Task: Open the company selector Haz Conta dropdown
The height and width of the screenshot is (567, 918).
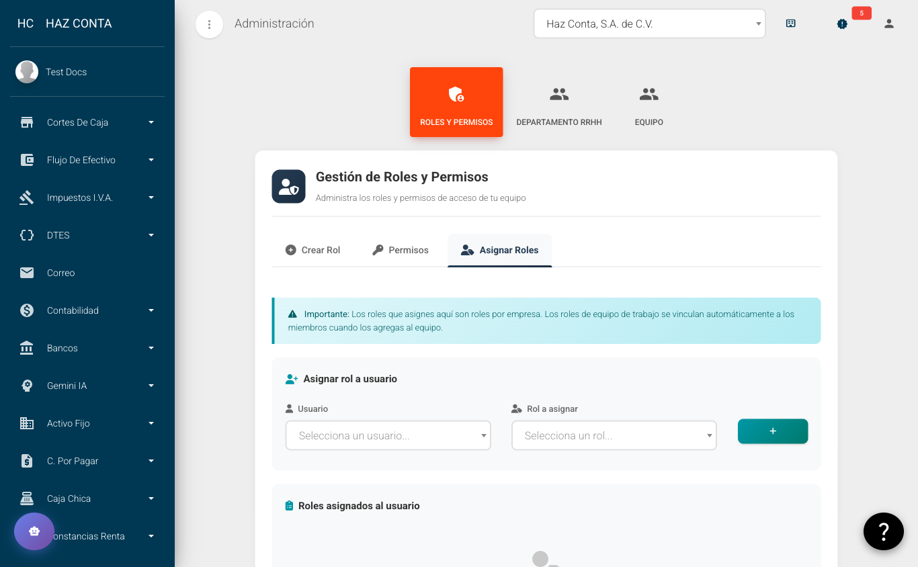Action: point(649,24)
